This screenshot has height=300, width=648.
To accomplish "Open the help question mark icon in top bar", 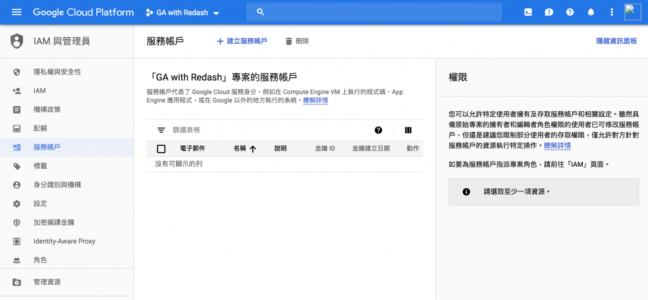I will pos(570,12).
